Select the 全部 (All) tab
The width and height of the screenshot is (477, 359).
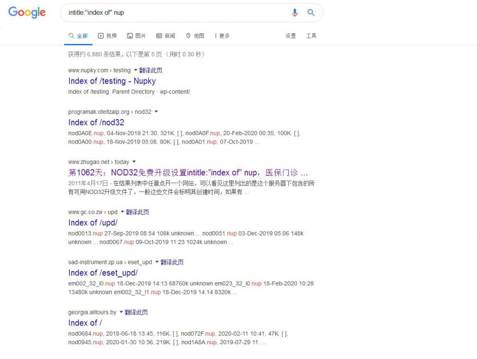(78, 36)
